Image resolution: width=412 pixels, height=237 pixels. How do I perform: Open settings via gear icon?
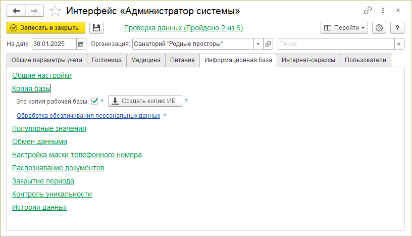coord(380,28)
